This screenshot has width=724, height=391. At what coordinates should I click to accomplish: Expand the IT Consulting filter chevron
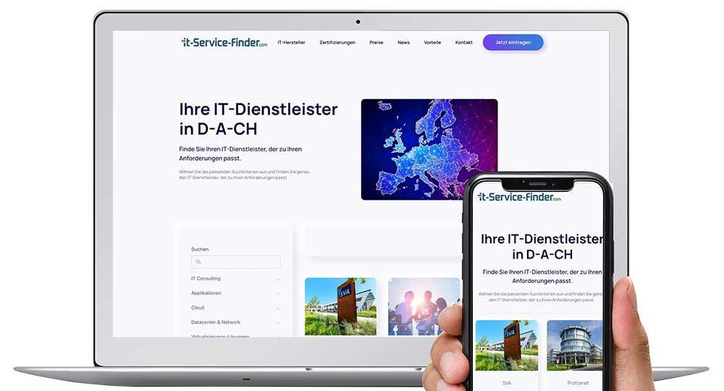click(x=278, y=279)
